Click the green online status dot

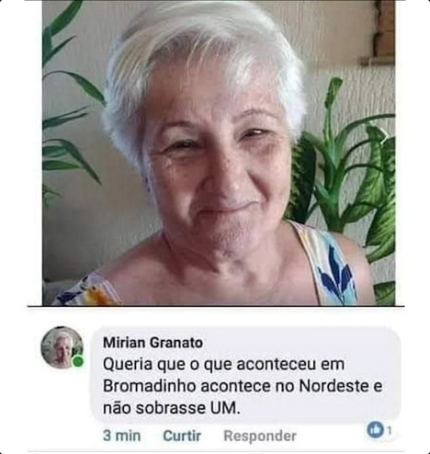tap(77, 361)
